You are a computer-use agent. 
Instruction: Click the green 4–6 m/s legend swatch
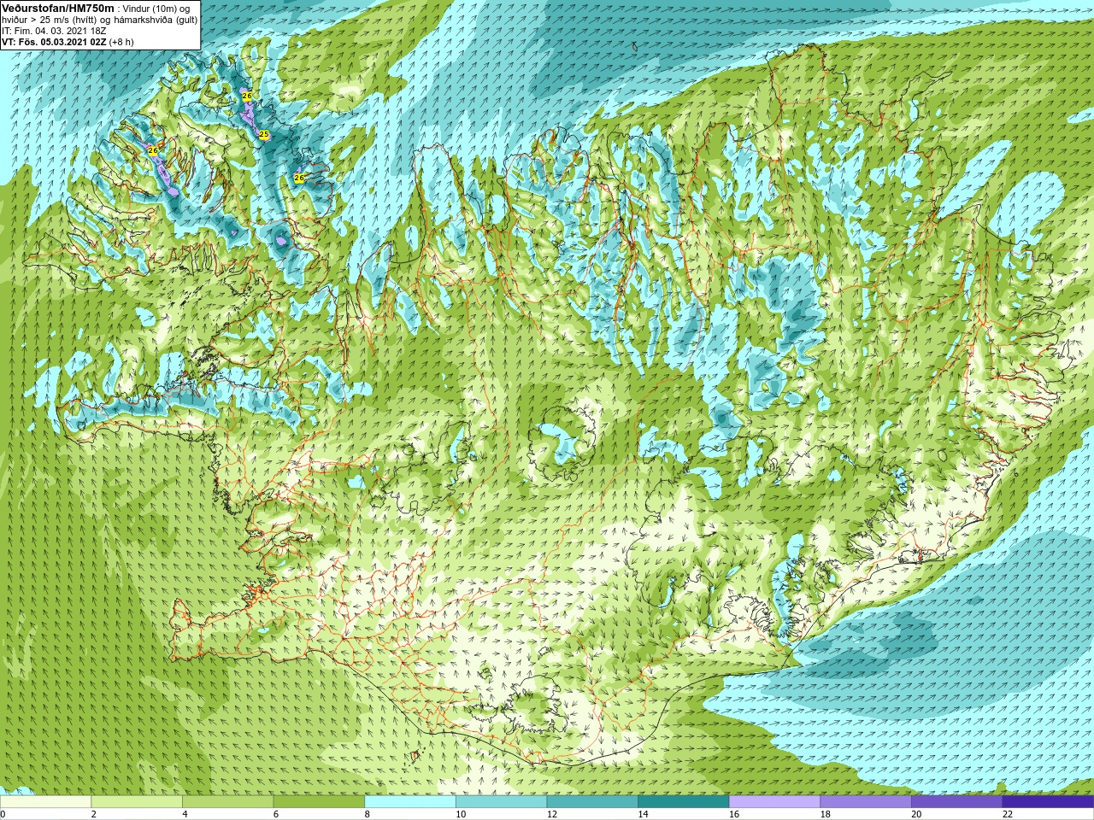tap(228, 802)
